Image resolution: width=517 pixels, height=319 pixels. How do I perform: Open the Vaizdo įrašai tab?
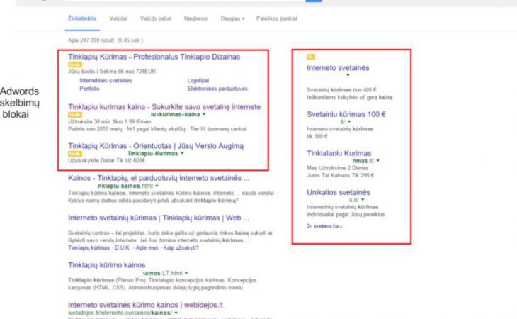pos(156,18)
